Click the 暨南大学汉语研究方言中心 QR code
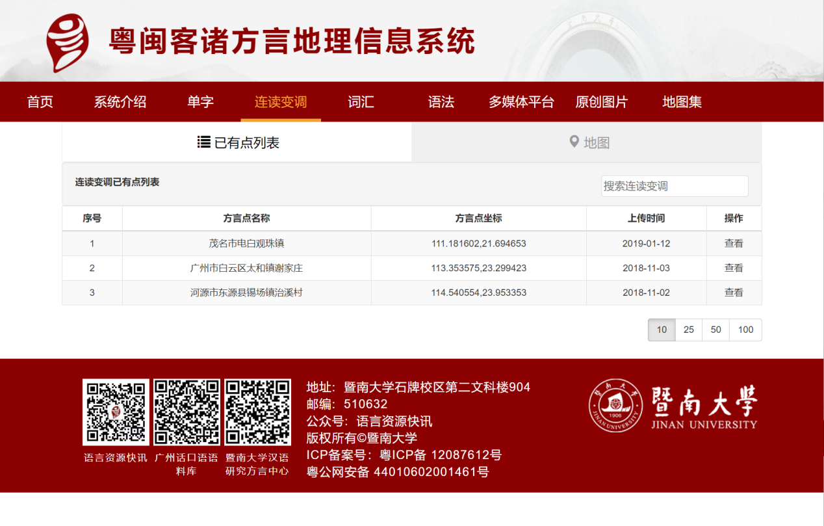 pos(257,412)
